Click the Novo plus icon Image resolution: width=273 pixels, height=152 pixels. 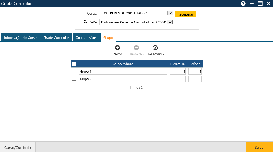click(x=118, y=48)
